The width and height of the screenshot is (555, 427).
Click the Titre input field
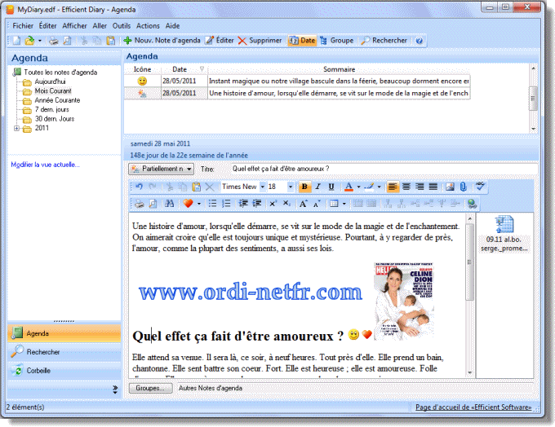(382, 169)
